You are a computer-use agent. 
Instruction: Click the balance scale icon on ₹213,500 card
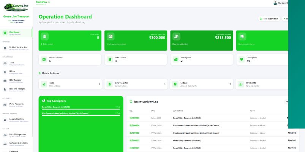point(176,37)
